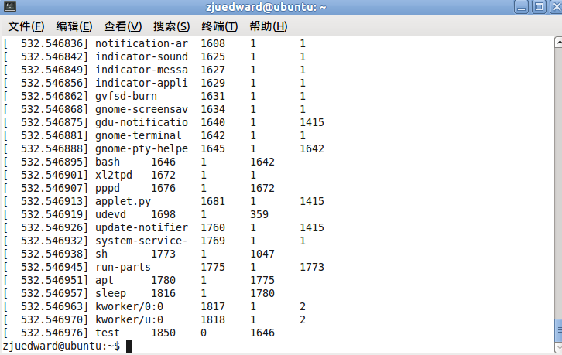Click parent PID 1415 in applet.py row
Screen dimensions: 562x355
312,201
